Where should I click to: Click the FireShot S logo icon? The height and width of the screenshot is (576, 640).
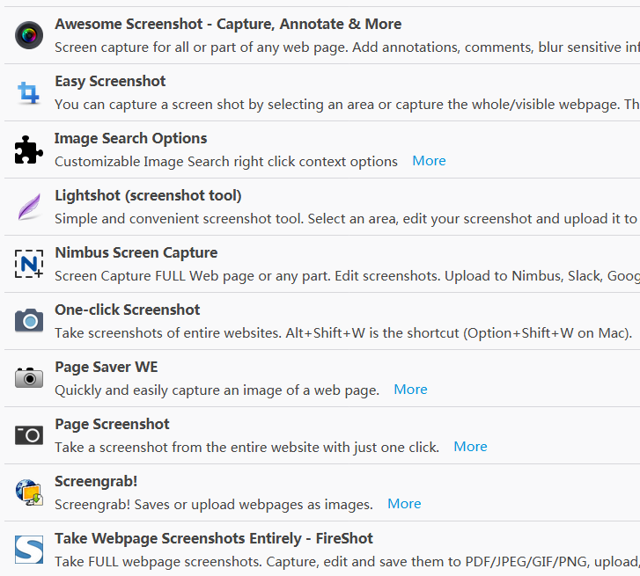[x=29, y=550]
